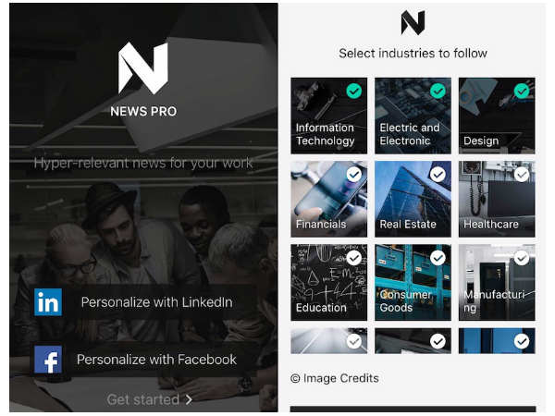
Task: Uncheck the green checkmark on Electric and Electronic
Action: tap(438, 92)
